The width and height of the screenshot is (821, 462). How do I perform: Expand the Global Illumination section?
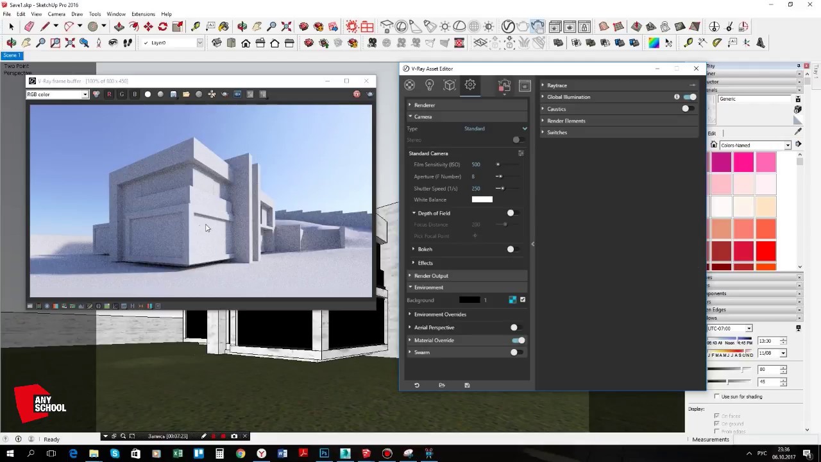tap(568, 97)
